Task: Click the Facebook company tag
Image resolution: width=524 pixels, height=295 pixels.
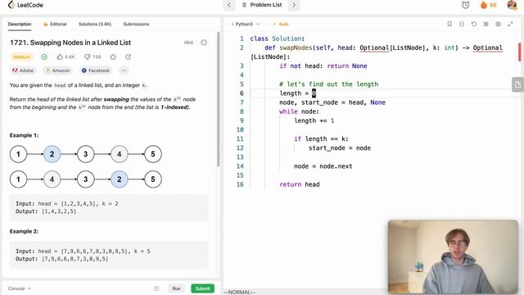Action: pos(96,70)
